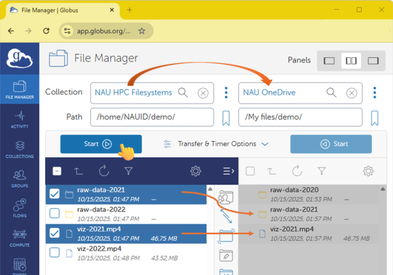Switch to the single panel layout
Screen dimensions: 393x275
329,61
